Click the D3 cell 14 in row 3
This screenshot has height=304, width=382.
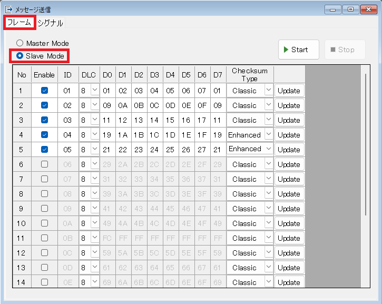pyautogui.click(x=155, y=120)
